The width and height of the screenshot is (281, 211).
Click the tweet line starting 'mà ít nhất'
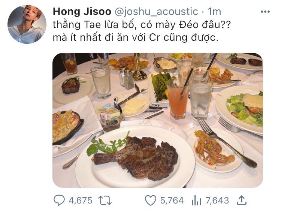(136, 38)
